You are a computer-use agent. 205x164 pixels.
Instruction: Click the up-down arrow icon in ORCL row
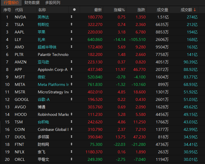click(72, 159)
